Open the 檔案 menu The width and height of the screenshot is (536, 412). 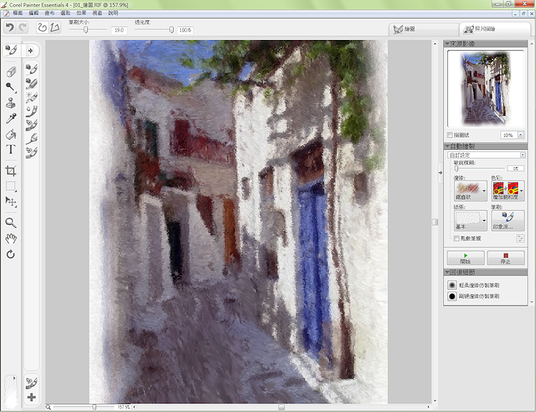(x=18, y=13)
